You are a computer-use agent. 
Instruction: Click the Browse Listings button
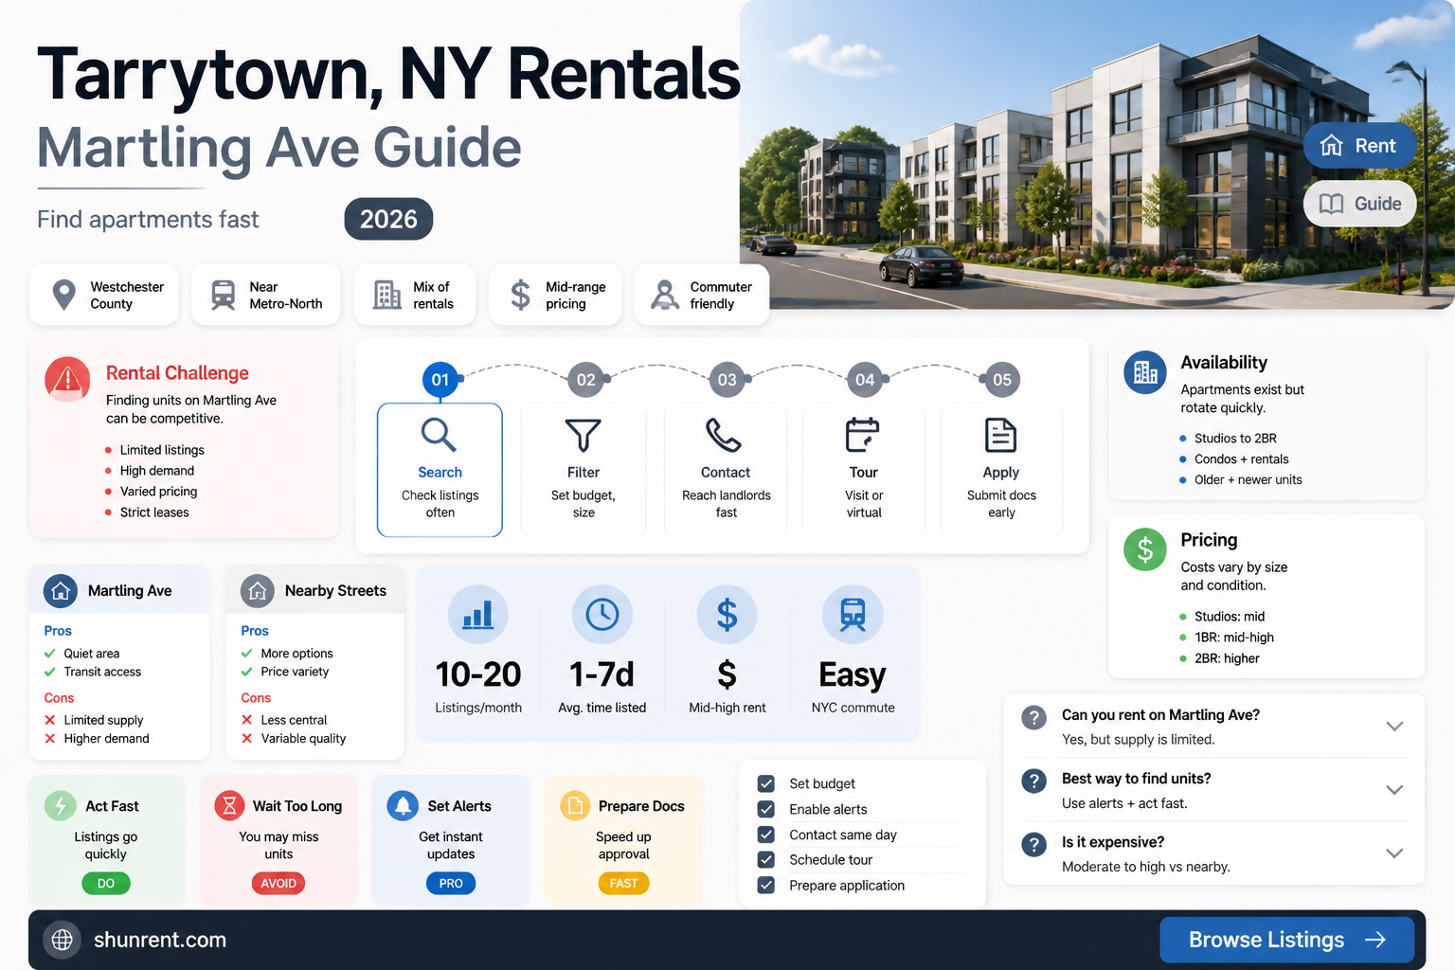(x=1286, y=940)
